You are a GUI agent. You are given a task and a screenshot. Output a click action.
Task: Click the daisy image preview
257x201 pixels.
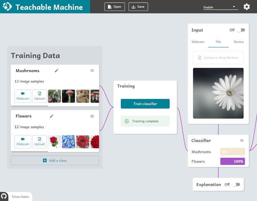pyautogui.click(x=218, y=93)
